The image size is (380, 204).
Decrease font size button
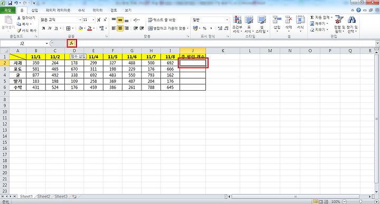[x=105, y=20]
